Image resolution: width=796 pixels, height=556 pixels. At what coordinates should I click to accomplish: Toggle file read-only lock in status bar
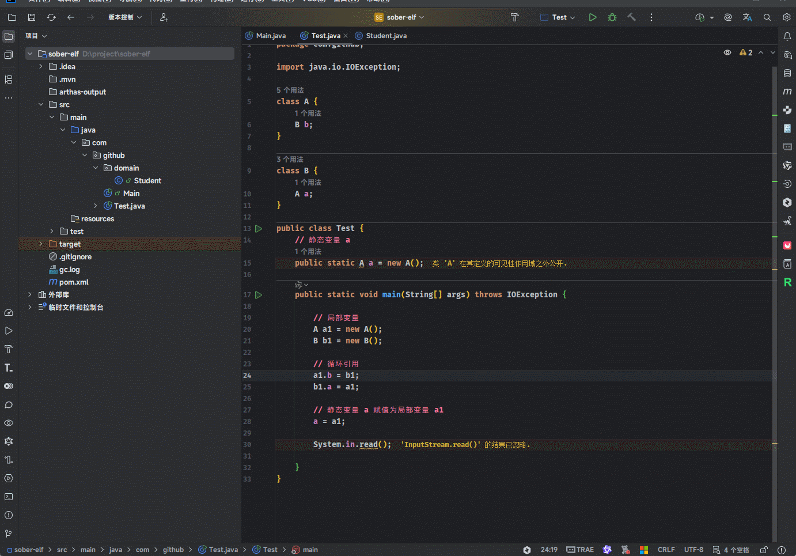764,550
